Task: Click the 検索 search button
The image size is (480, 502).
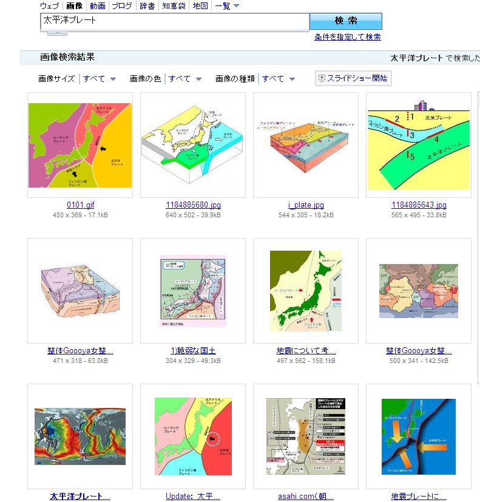Action: pyautogui.click(x=346, y=21)
